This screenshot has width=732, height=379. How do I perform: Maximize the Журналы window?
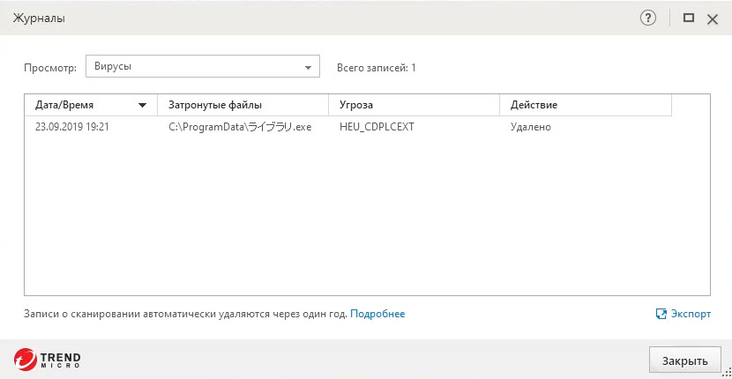pyautogui.click(x=689, y=18)
